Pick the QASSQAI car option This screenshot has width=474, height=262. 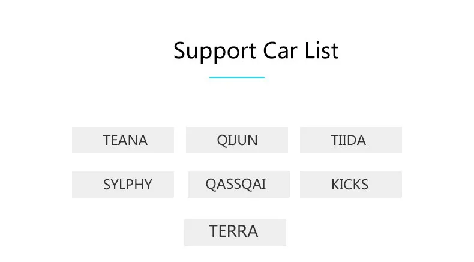click(238, 184)
